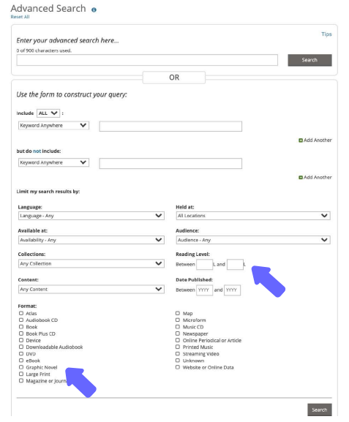Enable the Streaming Video checkbox
Image resolution: width=349 pixels, height=422 pixels.
pyautogui.click(x=178, y=354)
